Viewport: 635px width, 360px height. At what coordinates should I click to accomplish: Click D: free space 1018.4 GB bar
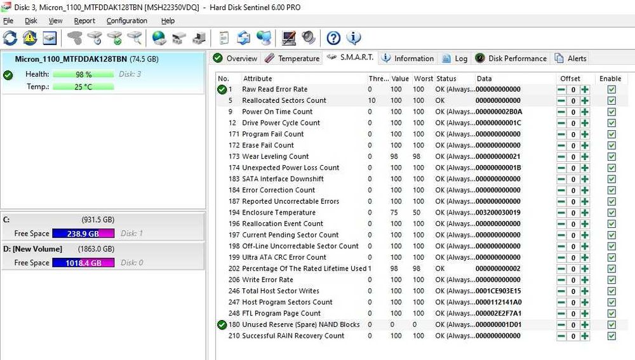(x=83, y=263)
